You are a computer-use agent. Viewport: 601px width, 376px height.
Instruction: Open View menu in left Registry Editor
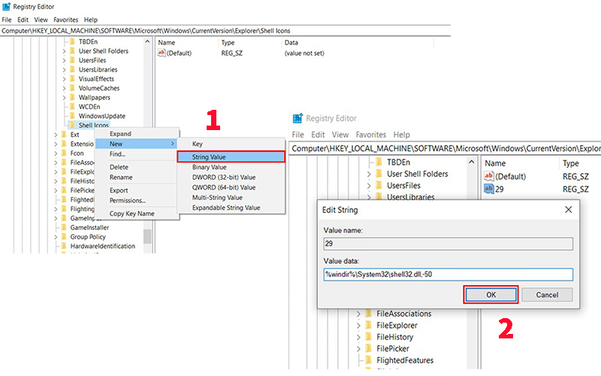click(41, 20)
